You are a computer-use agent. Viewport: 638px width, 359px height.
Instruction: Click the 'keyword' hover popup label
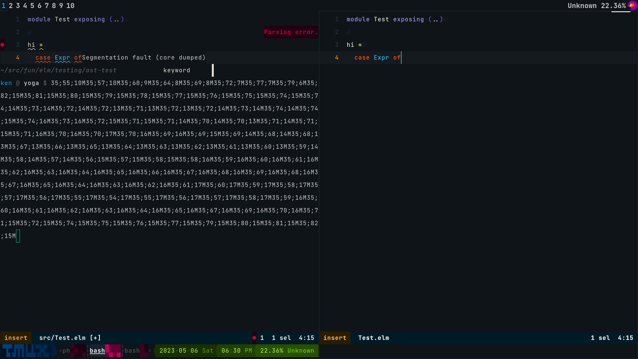[177, 70]
